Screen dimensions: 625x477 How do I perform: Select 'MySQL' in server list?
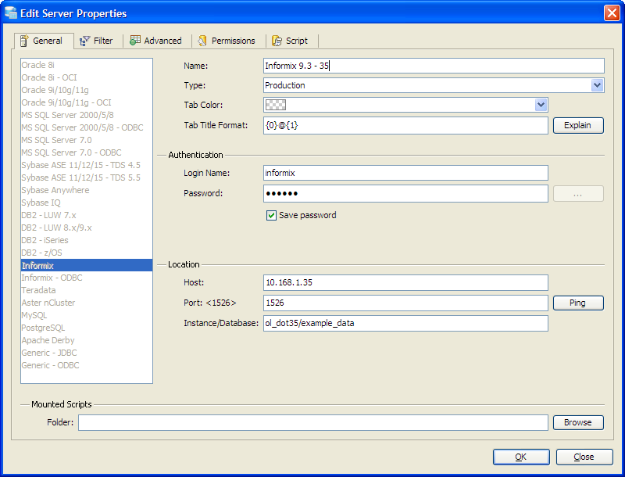click(x=87, y=315)
